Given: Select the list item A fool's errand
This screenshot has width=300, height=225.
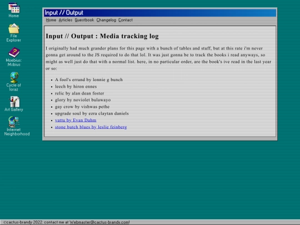Looking at the screenshot, I should click(89, 79).
